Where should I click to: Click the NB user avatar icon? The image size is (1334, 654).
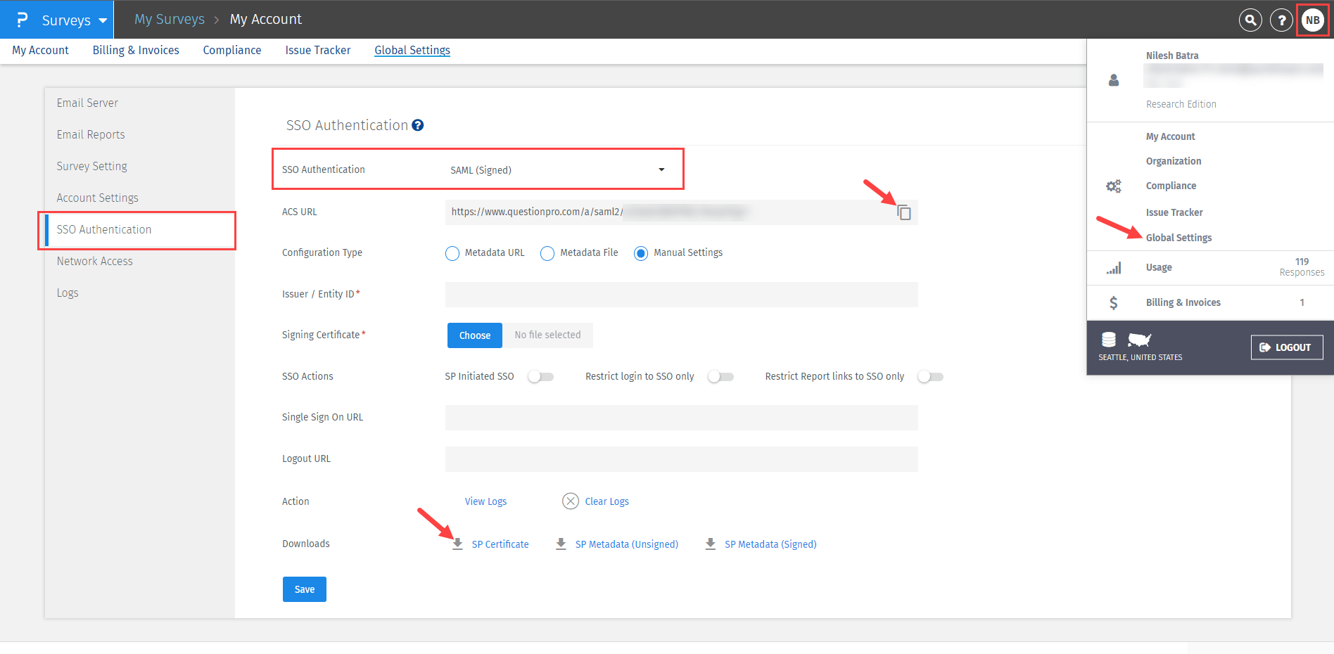[x=1313, y=20]
